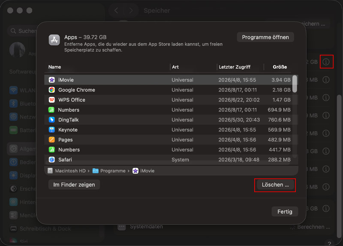Click the app list vertical scrollbar thumb
This screenshot has height=246, width=343.
(x=295, y=84)
